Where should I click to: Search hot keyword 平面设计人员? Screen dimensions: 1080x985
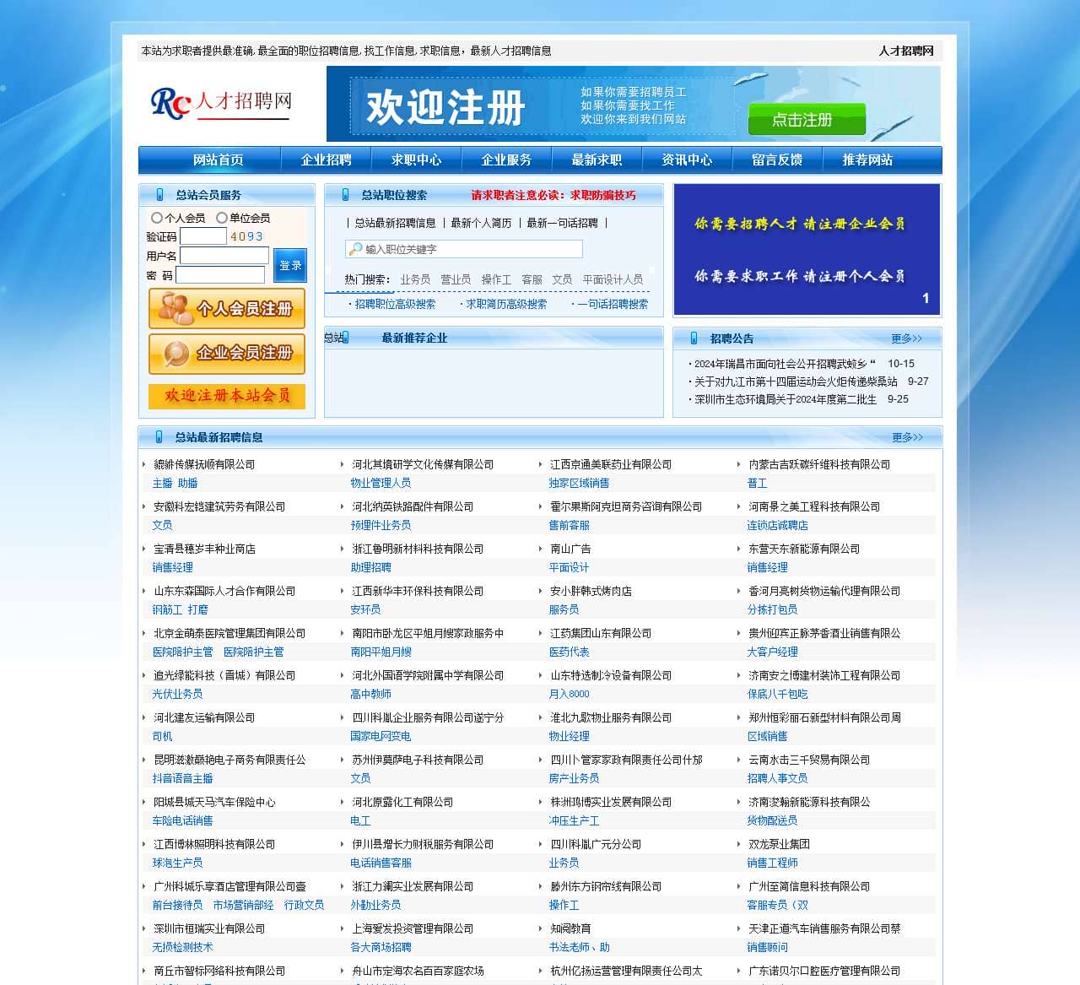click(x=613, y=279)
